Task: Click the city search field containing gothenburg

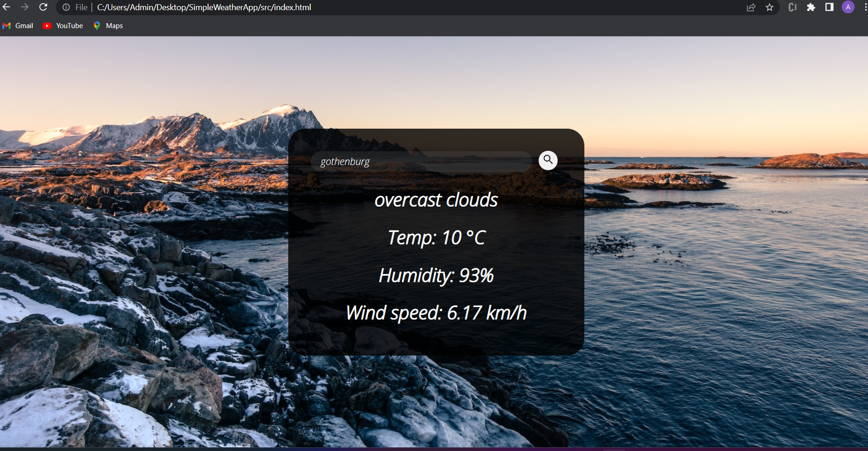Action: tap(422, 161)
